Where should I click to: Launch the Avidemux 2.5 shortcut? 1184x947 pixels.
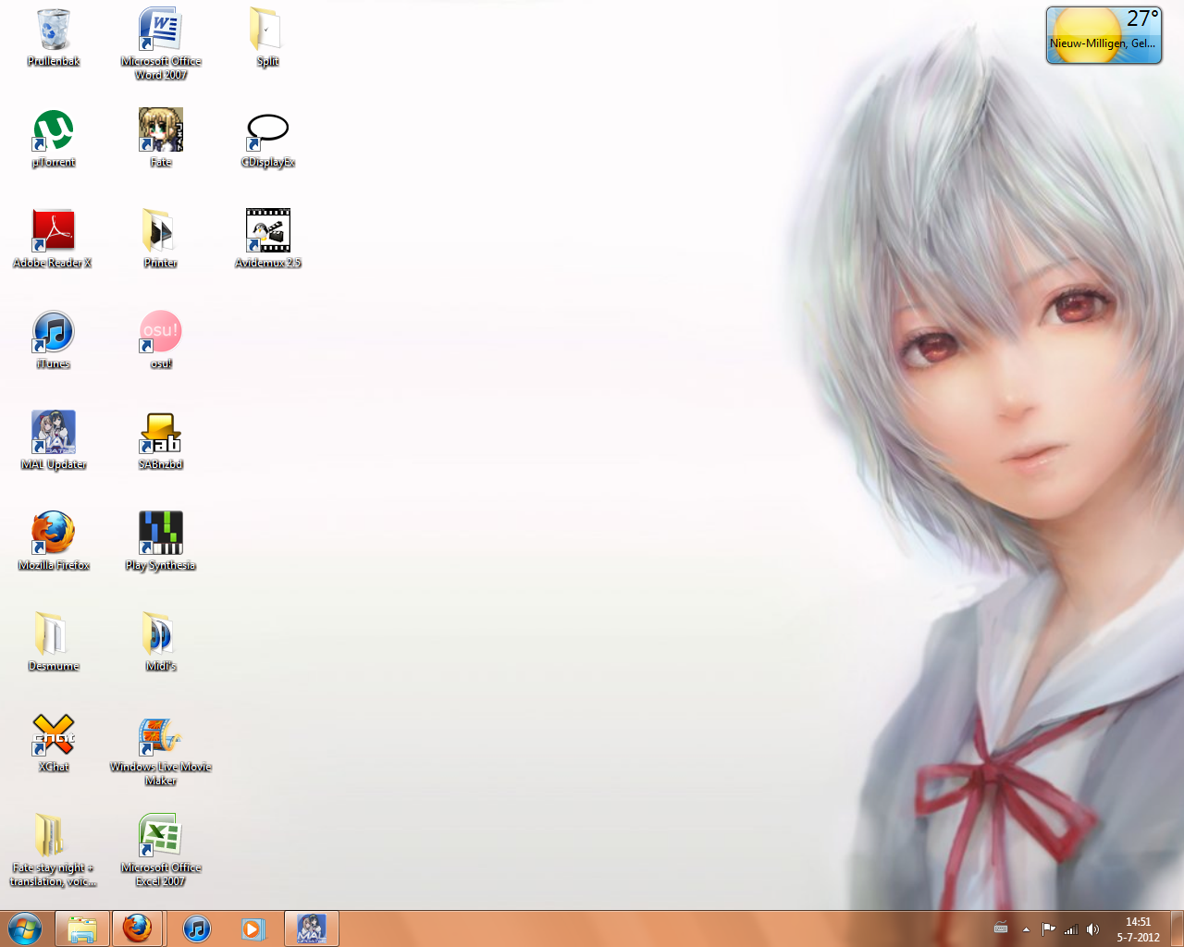tap(268, 240)
